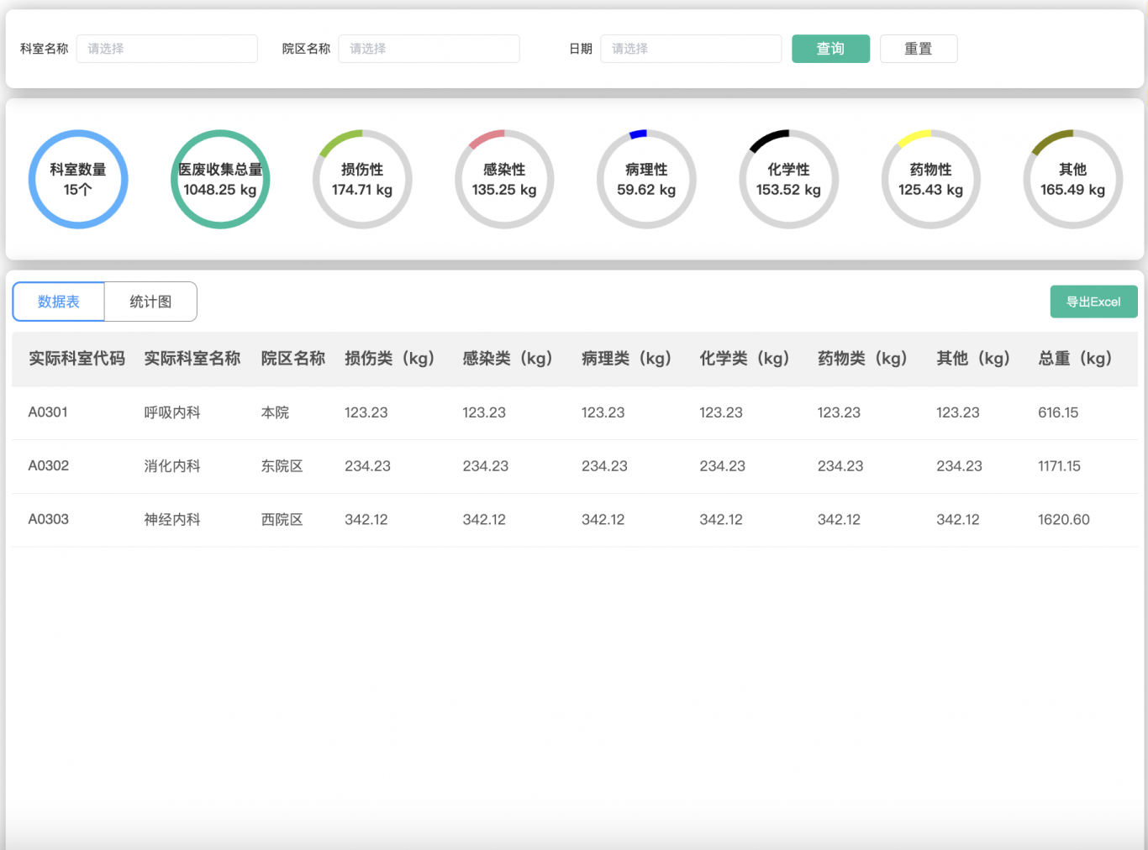Click the 药物类（kg） column header
Image resolution: width=1148 pixels, height=850 pixels.
point(863,359)
